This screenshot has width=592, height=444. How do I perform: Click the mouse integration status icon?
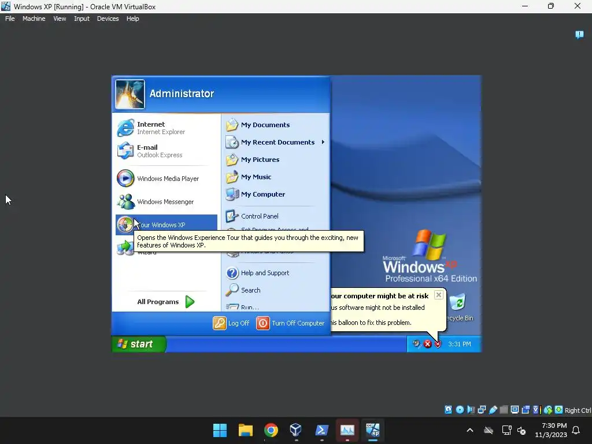coord(548,410)
